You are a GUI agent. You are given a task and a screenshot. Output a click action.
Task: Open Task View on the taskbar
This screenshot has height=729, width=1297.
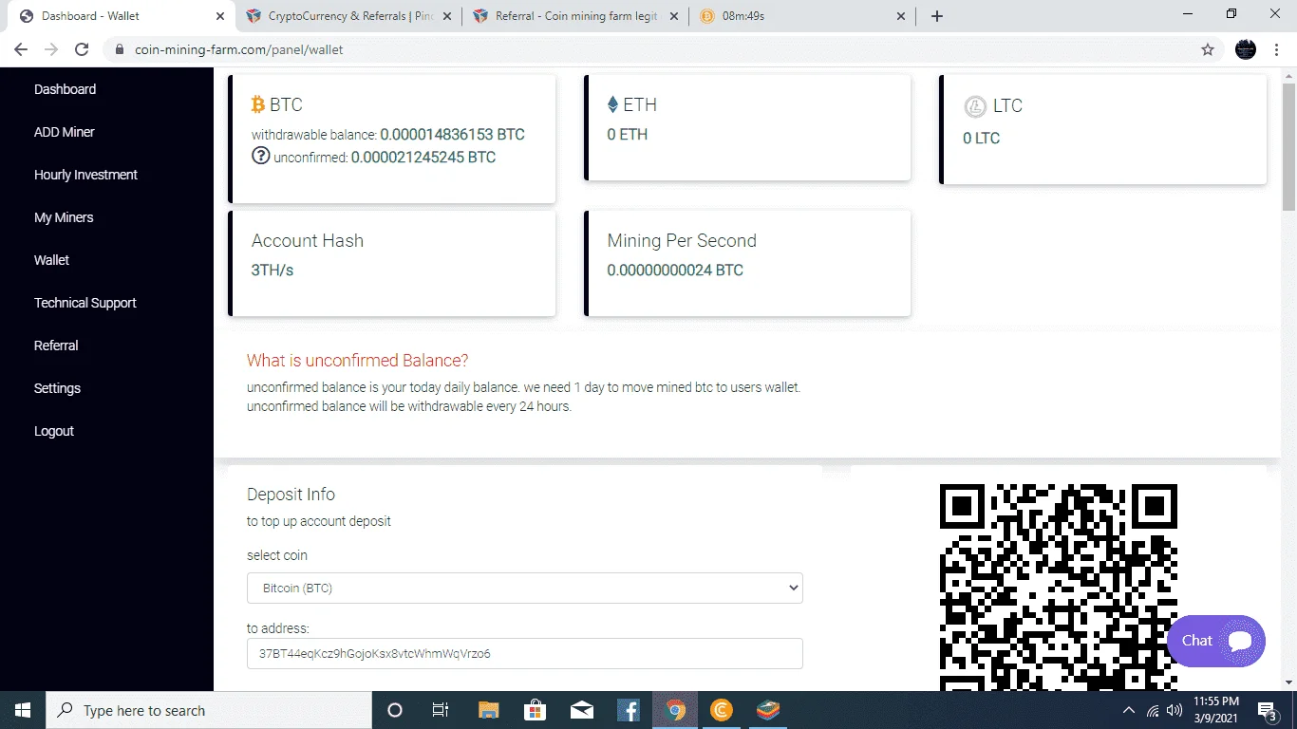[441, 710]
